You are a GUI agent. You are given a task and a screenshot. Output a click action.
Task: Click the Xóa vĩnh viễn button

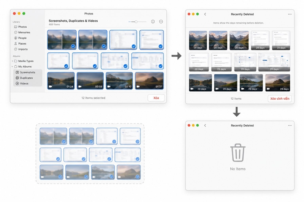pos(280,99)
